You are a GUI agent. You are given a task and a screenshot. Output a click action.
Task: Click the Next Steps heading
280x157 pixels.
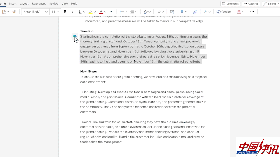pos(89,72)
